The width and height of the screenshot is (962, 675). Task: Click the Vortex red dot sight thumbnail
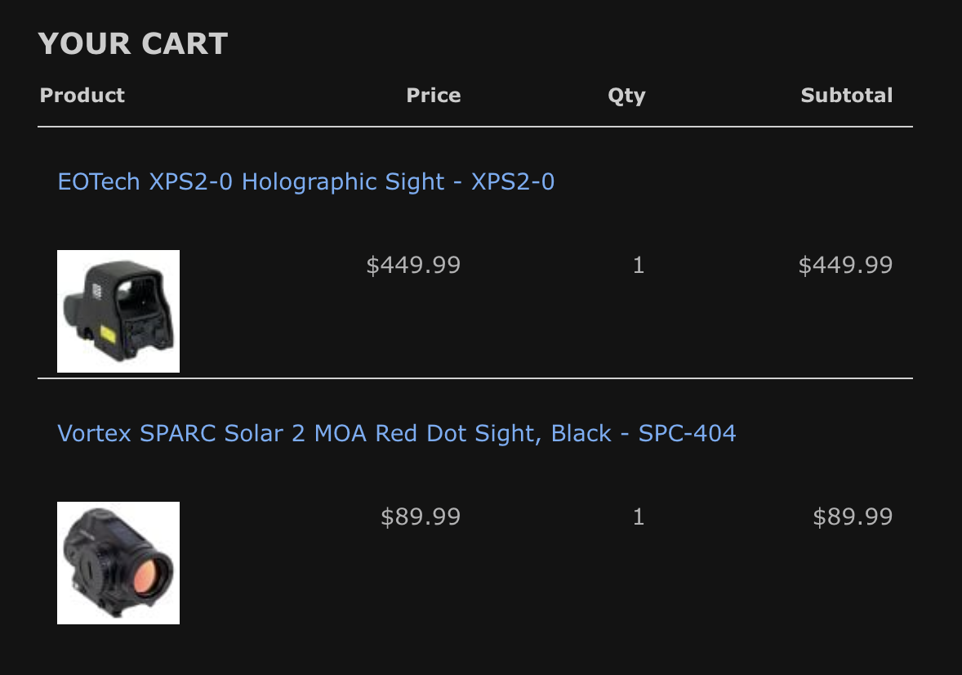click(x=118, y=563)
